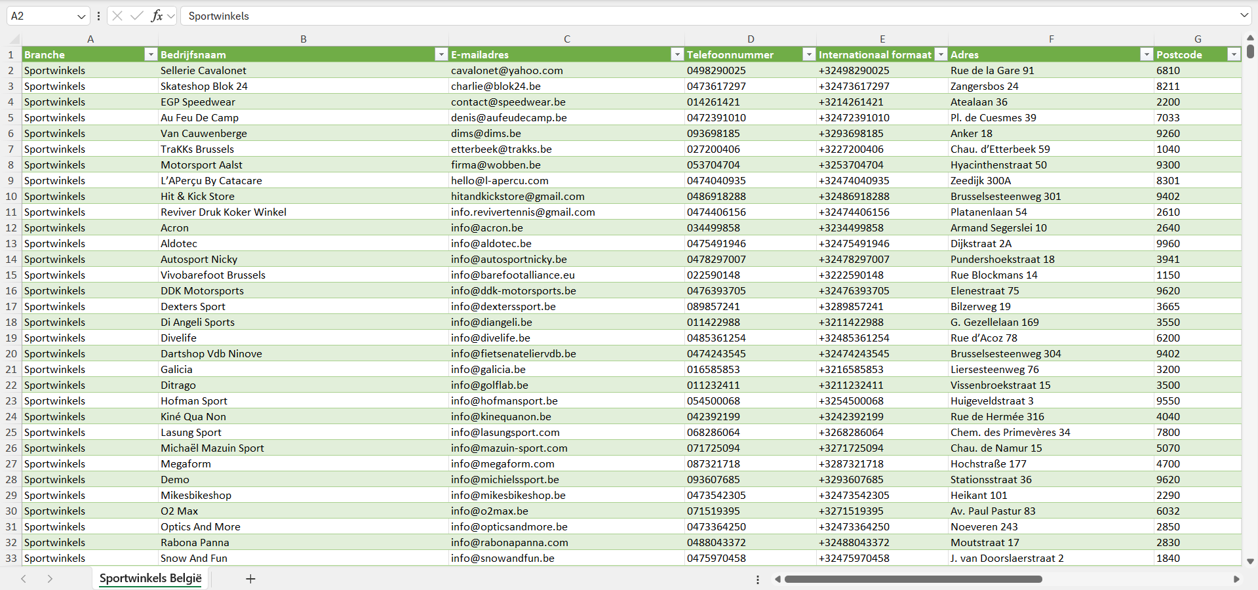Click the Insert Function fx icon

tap(157, 16)
